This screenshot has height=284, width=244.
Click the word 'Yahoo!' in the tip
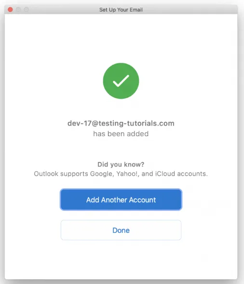tap(128, 174)
